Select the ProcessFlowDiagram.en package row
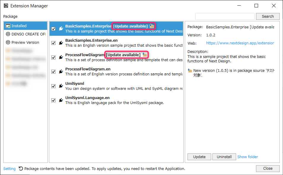Screen dimensions: 283x175 [x=116, y=72]
